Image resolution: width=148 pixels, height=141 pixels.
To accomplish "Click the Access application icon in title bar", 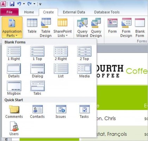I will point(3,4).
